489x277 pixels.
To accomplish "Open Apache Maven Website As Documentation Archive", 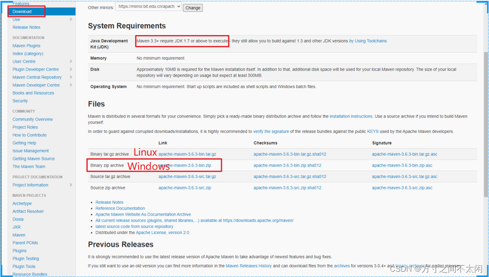I will [x=143, y=214].
